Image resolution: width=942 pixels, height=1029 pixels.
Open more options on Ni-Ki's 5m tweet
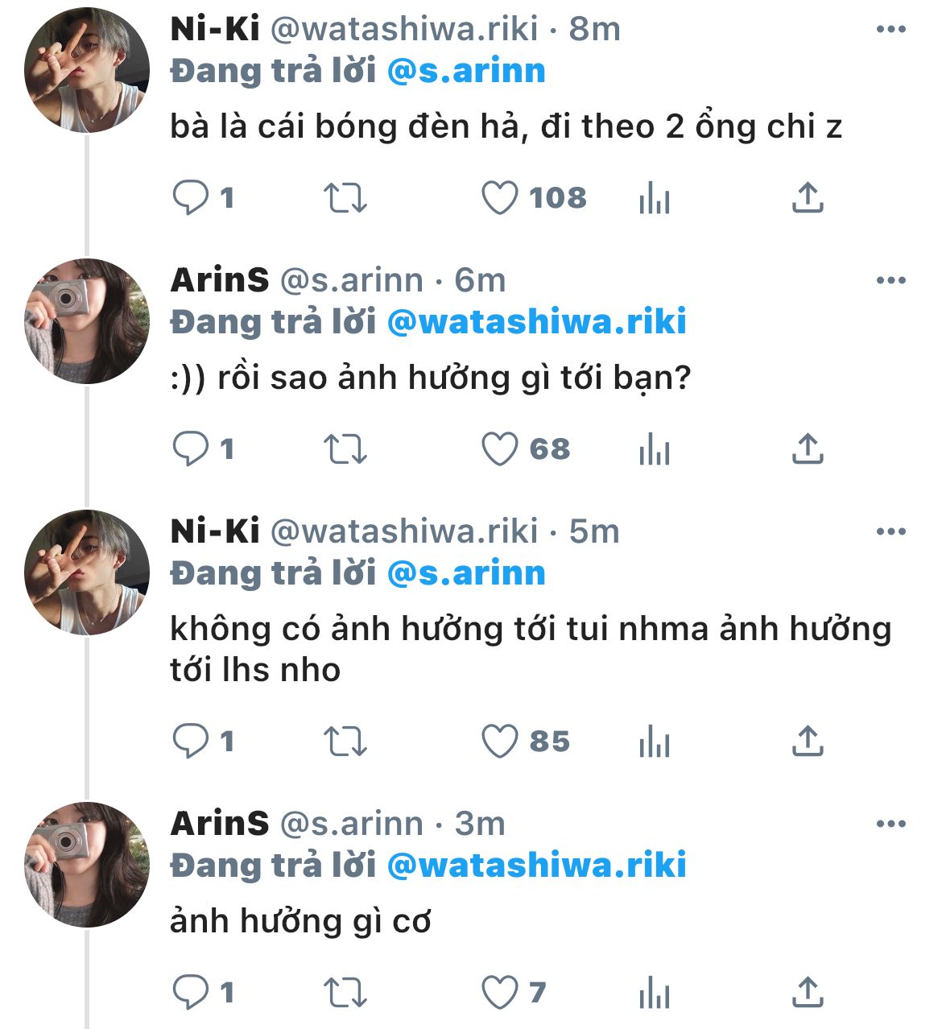pyautogui.click(x=890, y=532)
